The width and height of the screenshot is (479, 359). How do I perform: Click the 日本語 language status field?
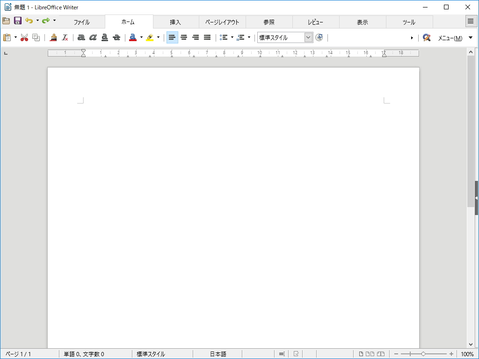click(x=218, y=354)
